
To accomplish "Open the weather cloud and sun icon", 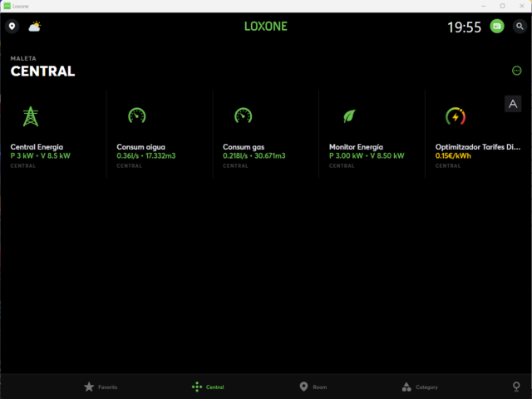I will (35, 27).
